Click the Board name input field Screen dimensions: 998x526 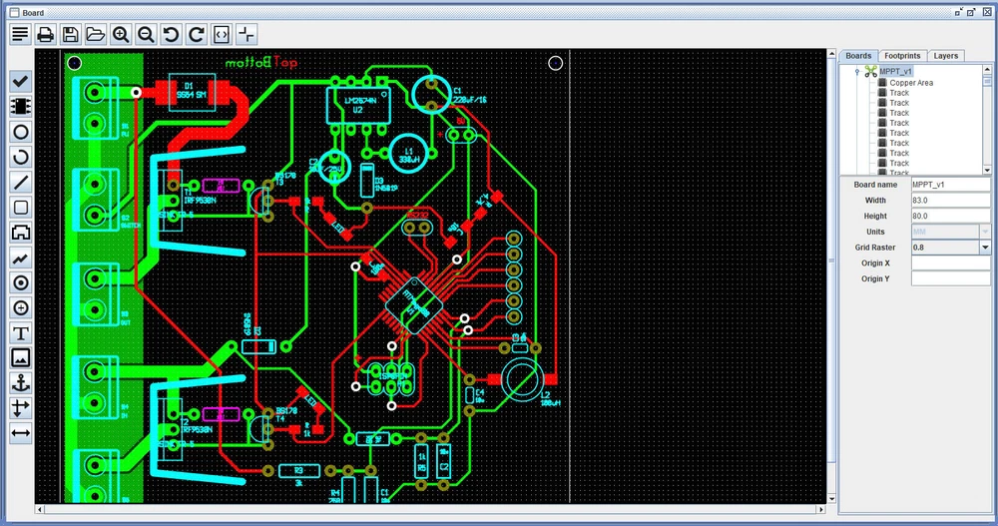(949, 185)
